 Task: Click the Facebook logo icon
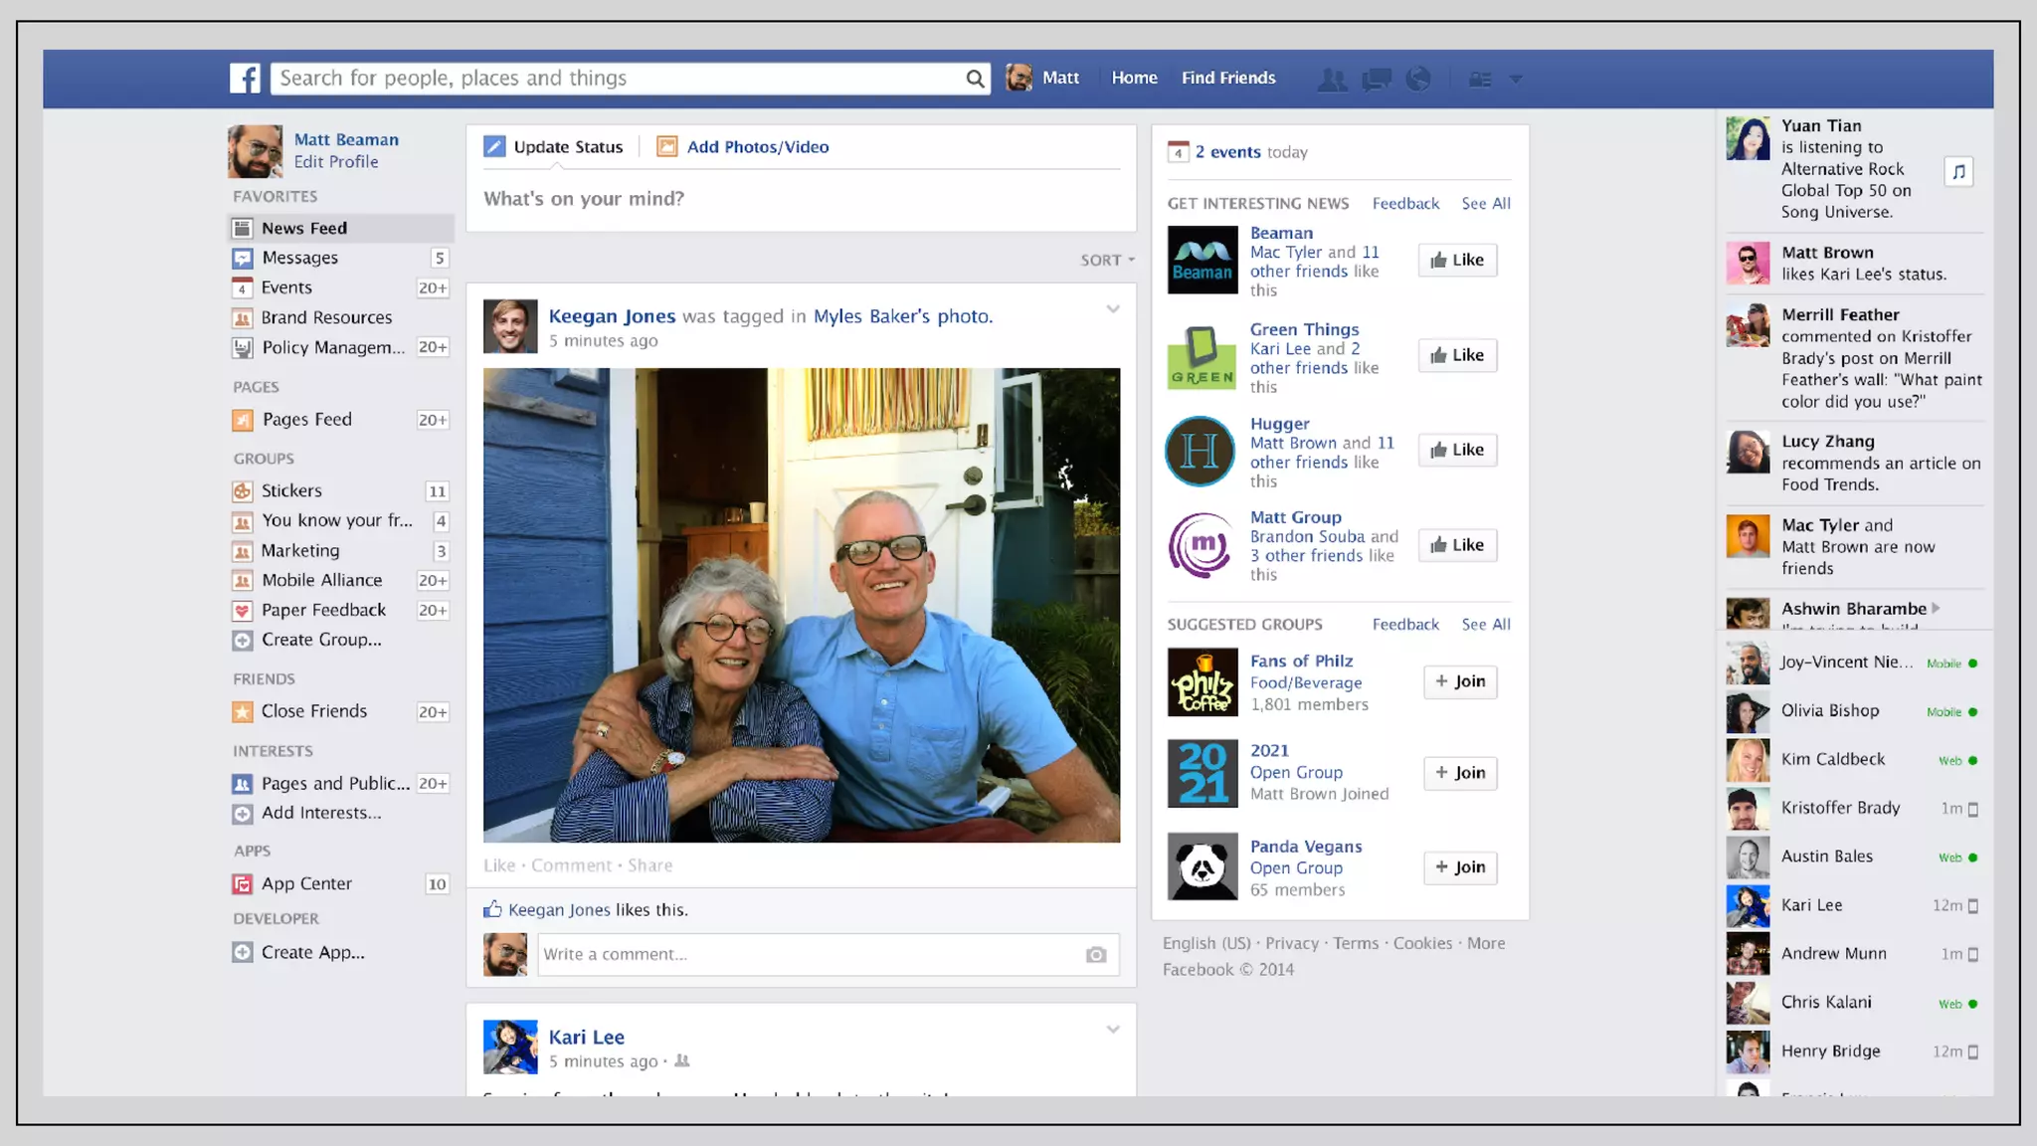point(245,78)
